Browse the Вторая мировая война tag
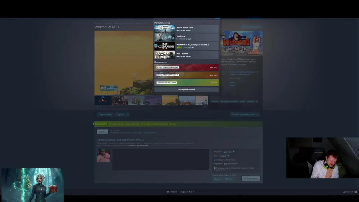 click(x=186, y=67)
